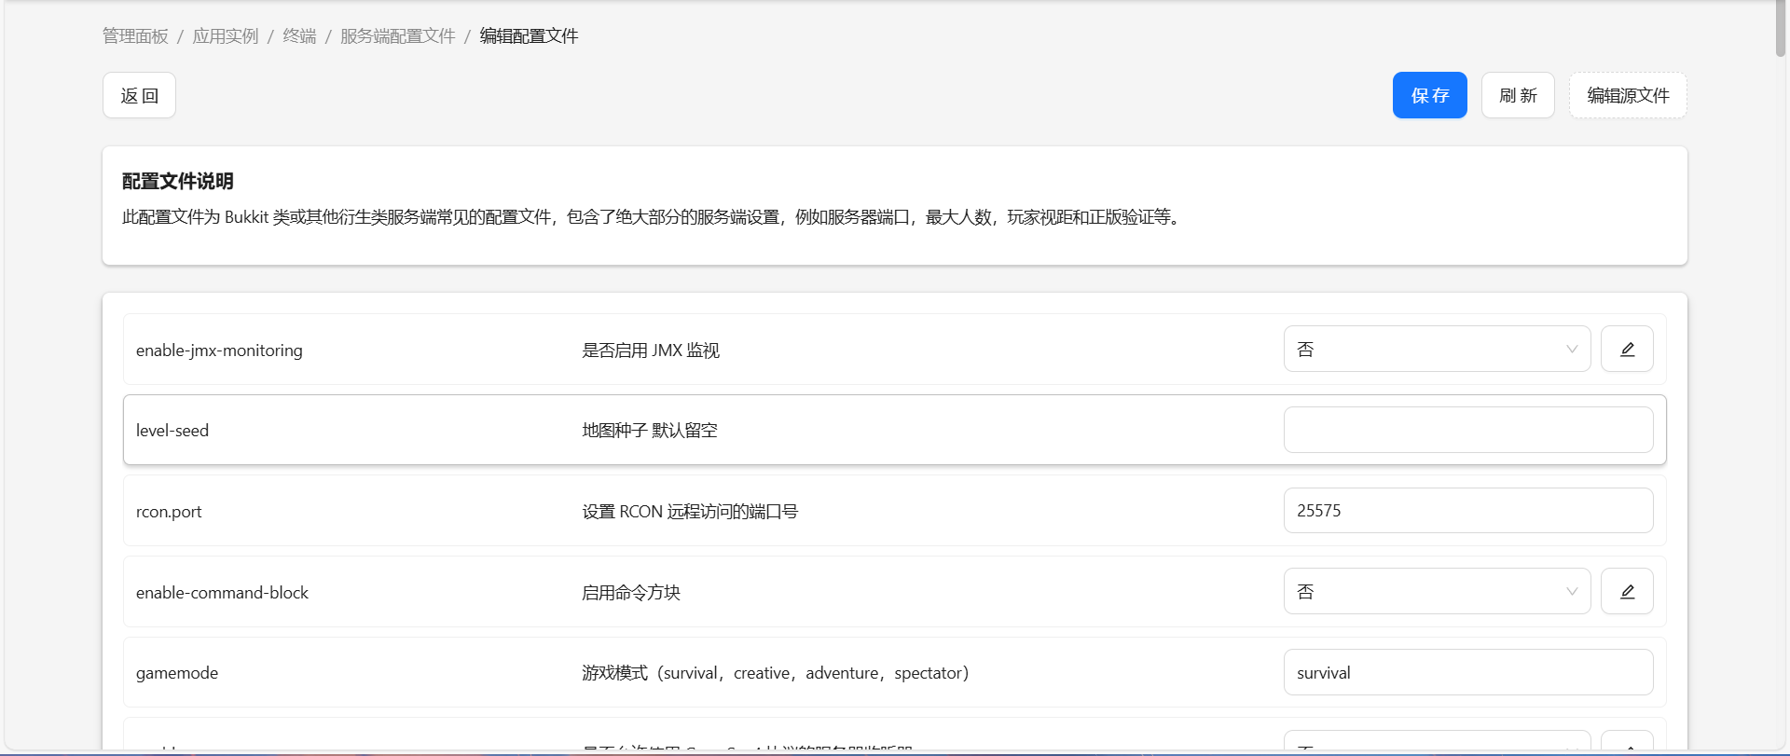
Task: Click the pencil edit icon for enable-command-block
Action: [1627, 591]
